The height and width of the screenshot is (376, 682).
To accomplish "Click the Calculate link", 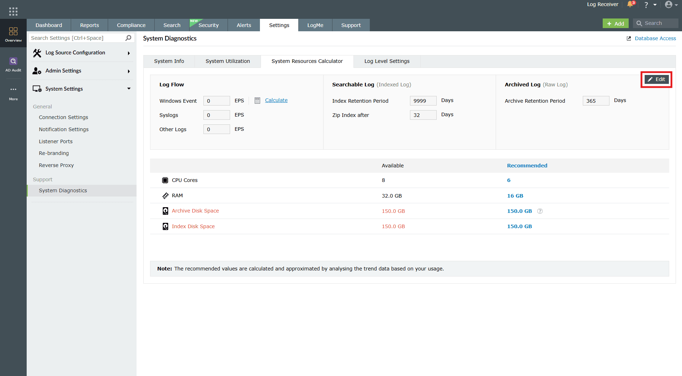I will (276, 100).
